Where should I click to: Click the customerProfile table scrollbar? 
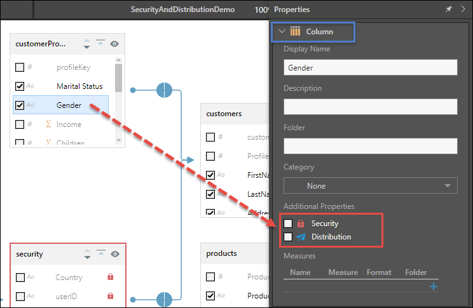click(118, 79)
